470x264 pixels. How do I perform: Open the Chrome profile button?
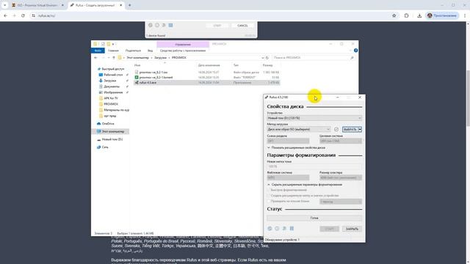(442, 15)
